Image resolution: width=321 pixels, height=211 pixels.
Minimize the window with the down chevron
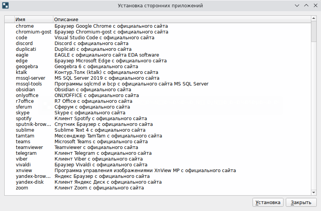[x=297, y=6]
